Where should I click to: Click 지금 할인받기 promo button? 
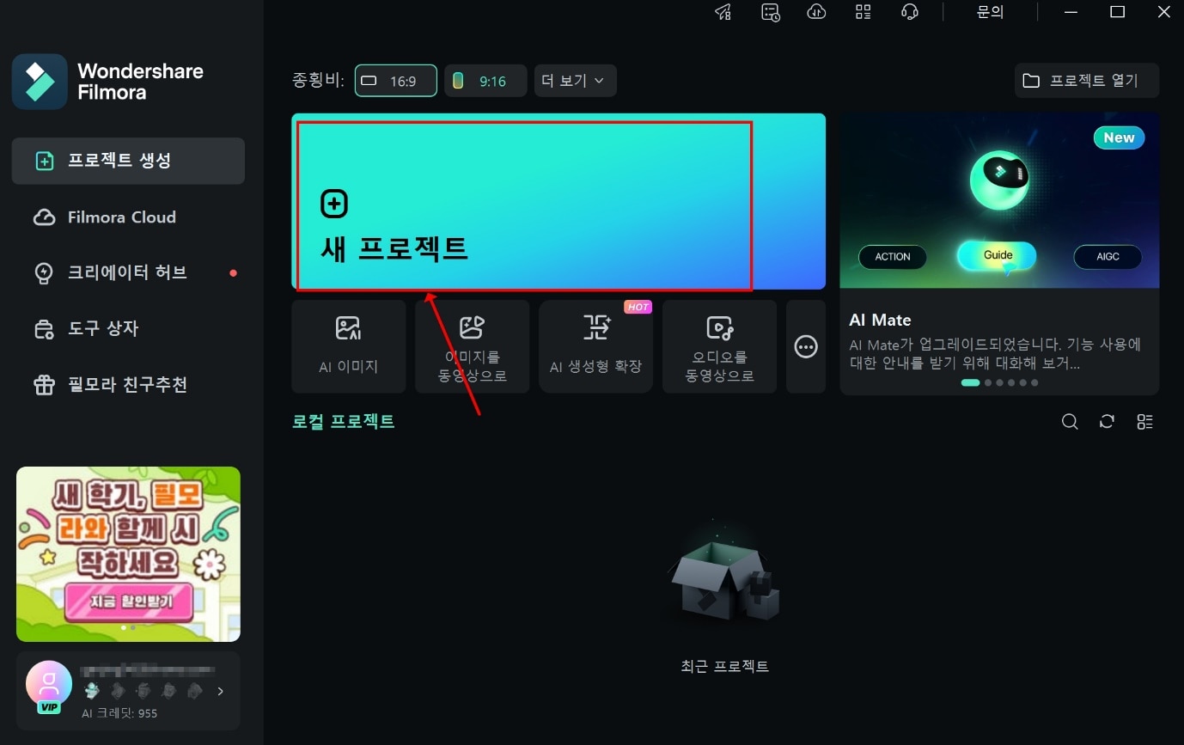coord(131,601)
